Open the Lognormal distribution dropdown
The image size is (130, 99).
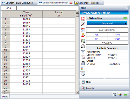pyautogui.click(x=107, y=23)
